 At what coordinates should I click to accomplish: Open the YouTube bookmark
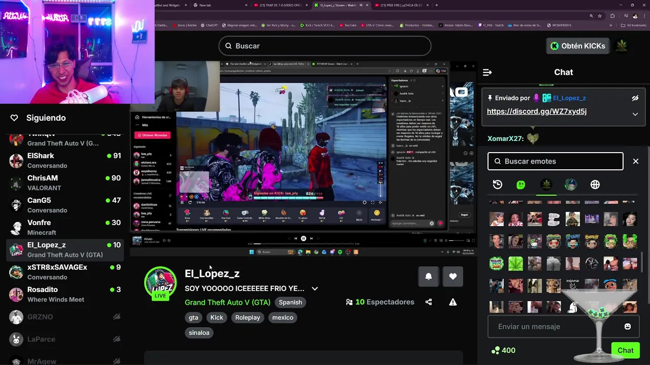click(x=348, y=25)
